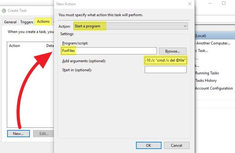Screen dimensions: 235x153
Task: Focus the Program/script field containing ForFiles
Action: [x=109, y=51]
